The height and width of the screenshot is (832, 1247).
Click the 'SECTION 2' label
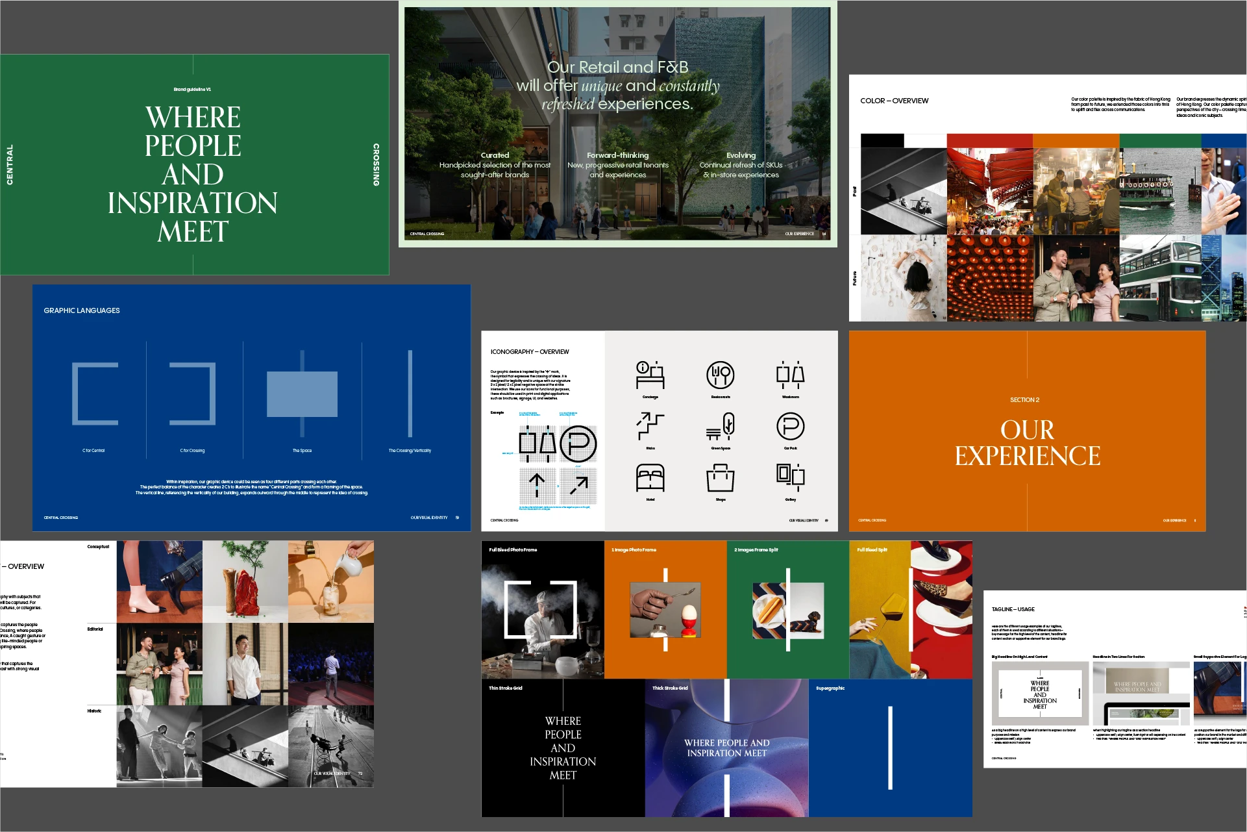1024,400
